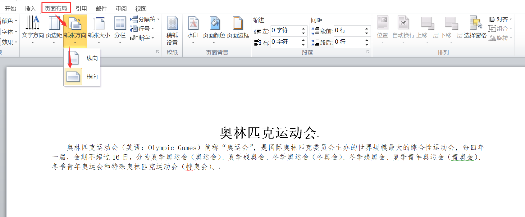Image resolution: width=525 pixels, height=217 pixels.
Task: Open the 颜色 theme colors dropdown
Action: click(9, 21)
